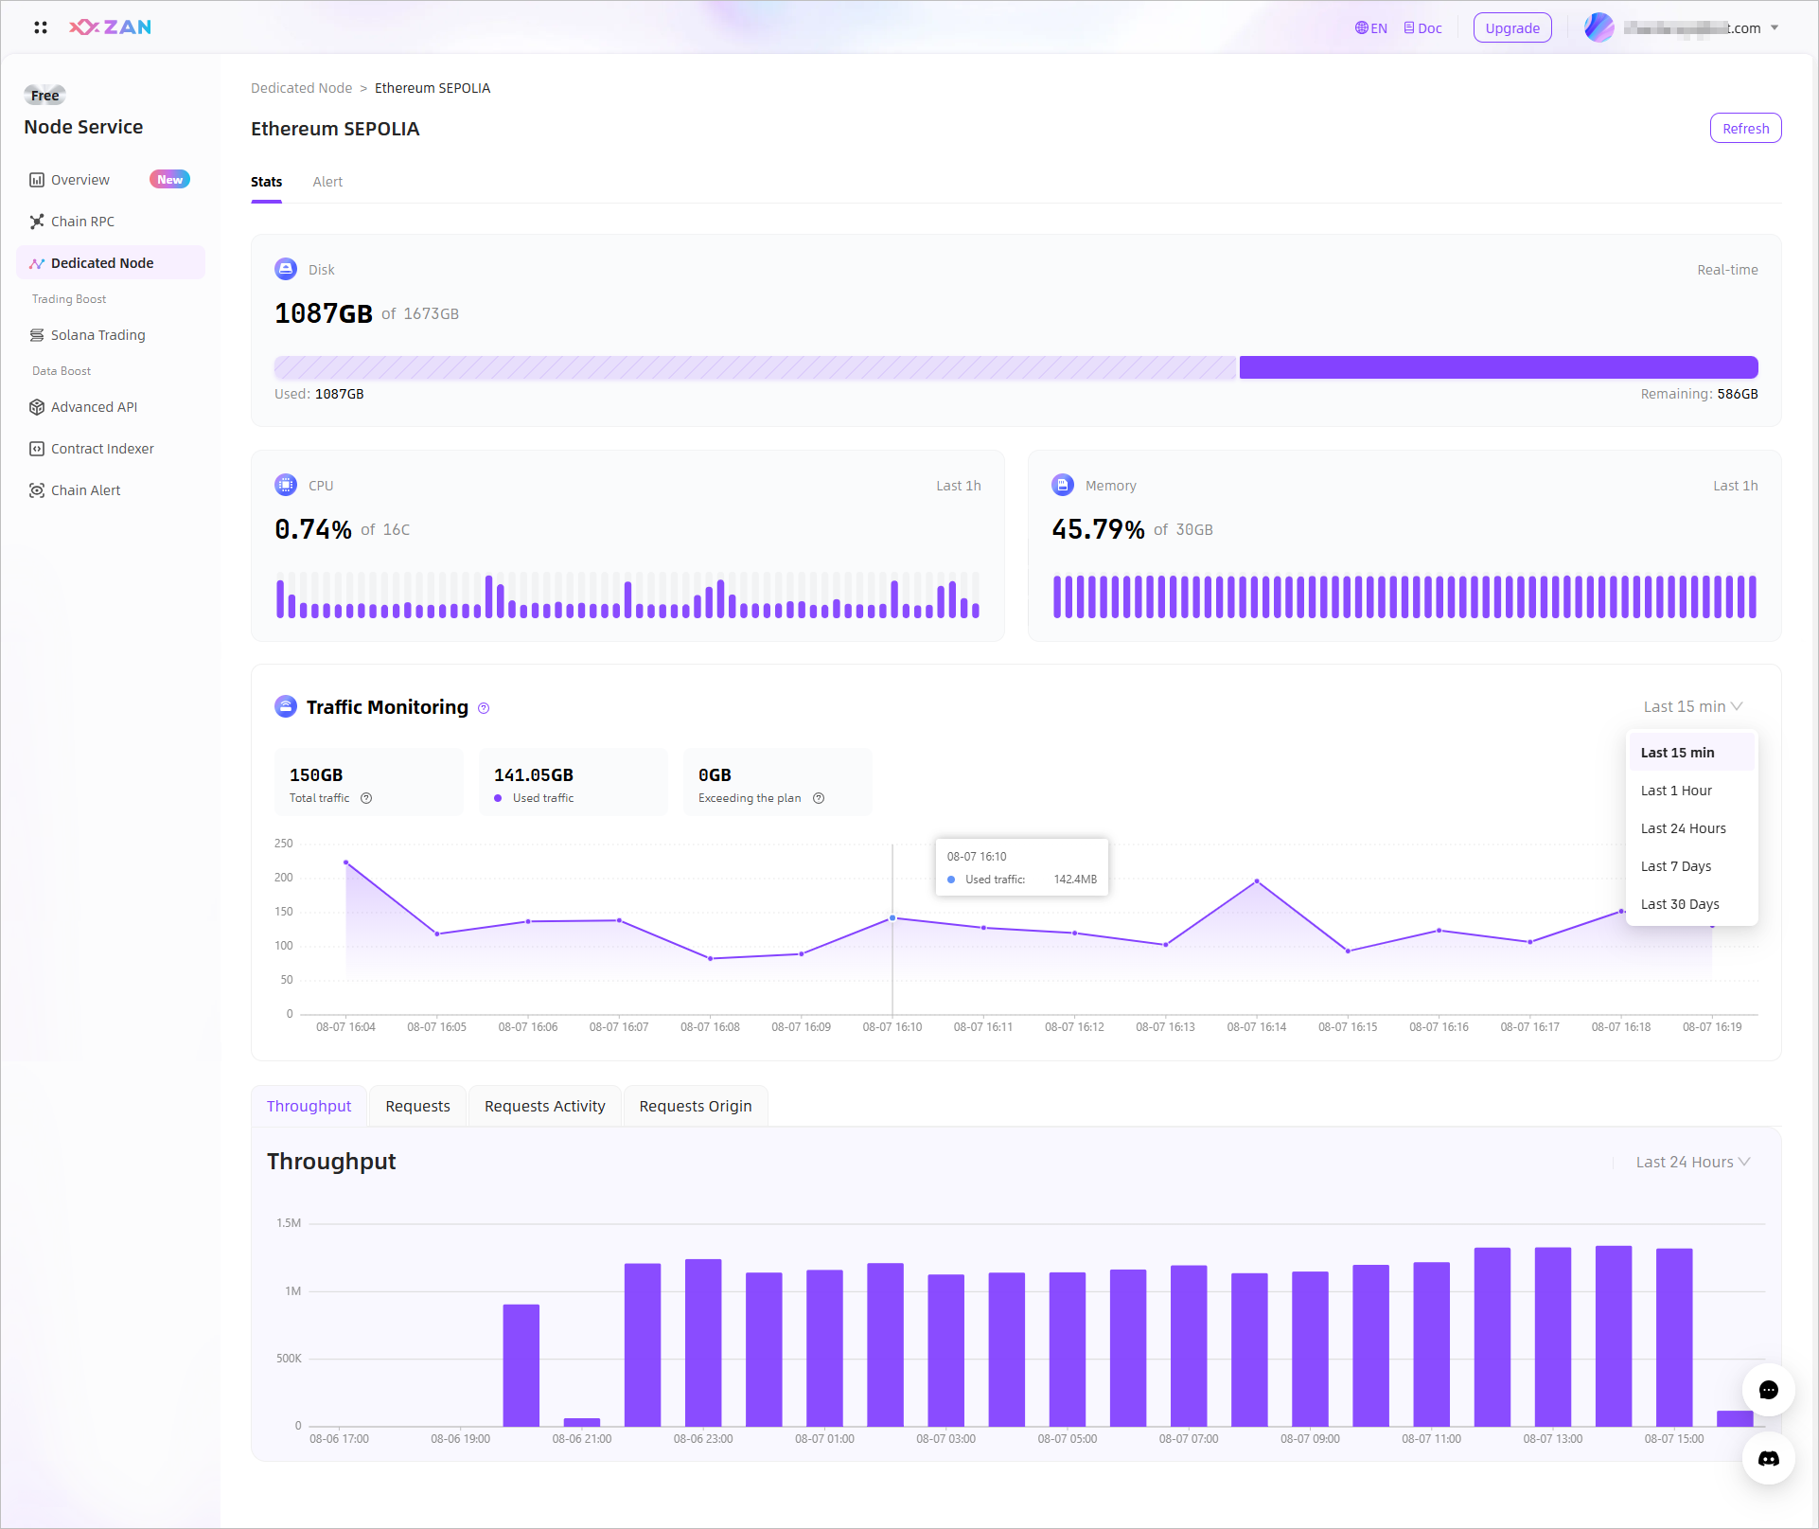Screen dimensions: 1819x1529
Task: Select Last 24 Hours traffic option
Action: click(1692, 828)
